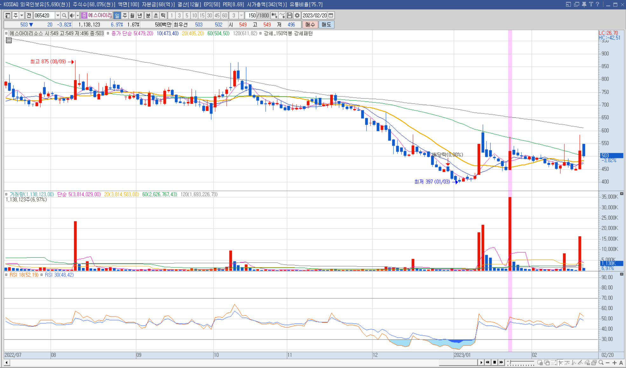This screenshot has height=368, width=626.
Task: Select the monthly (월) period tab
Action: (132, 16)
